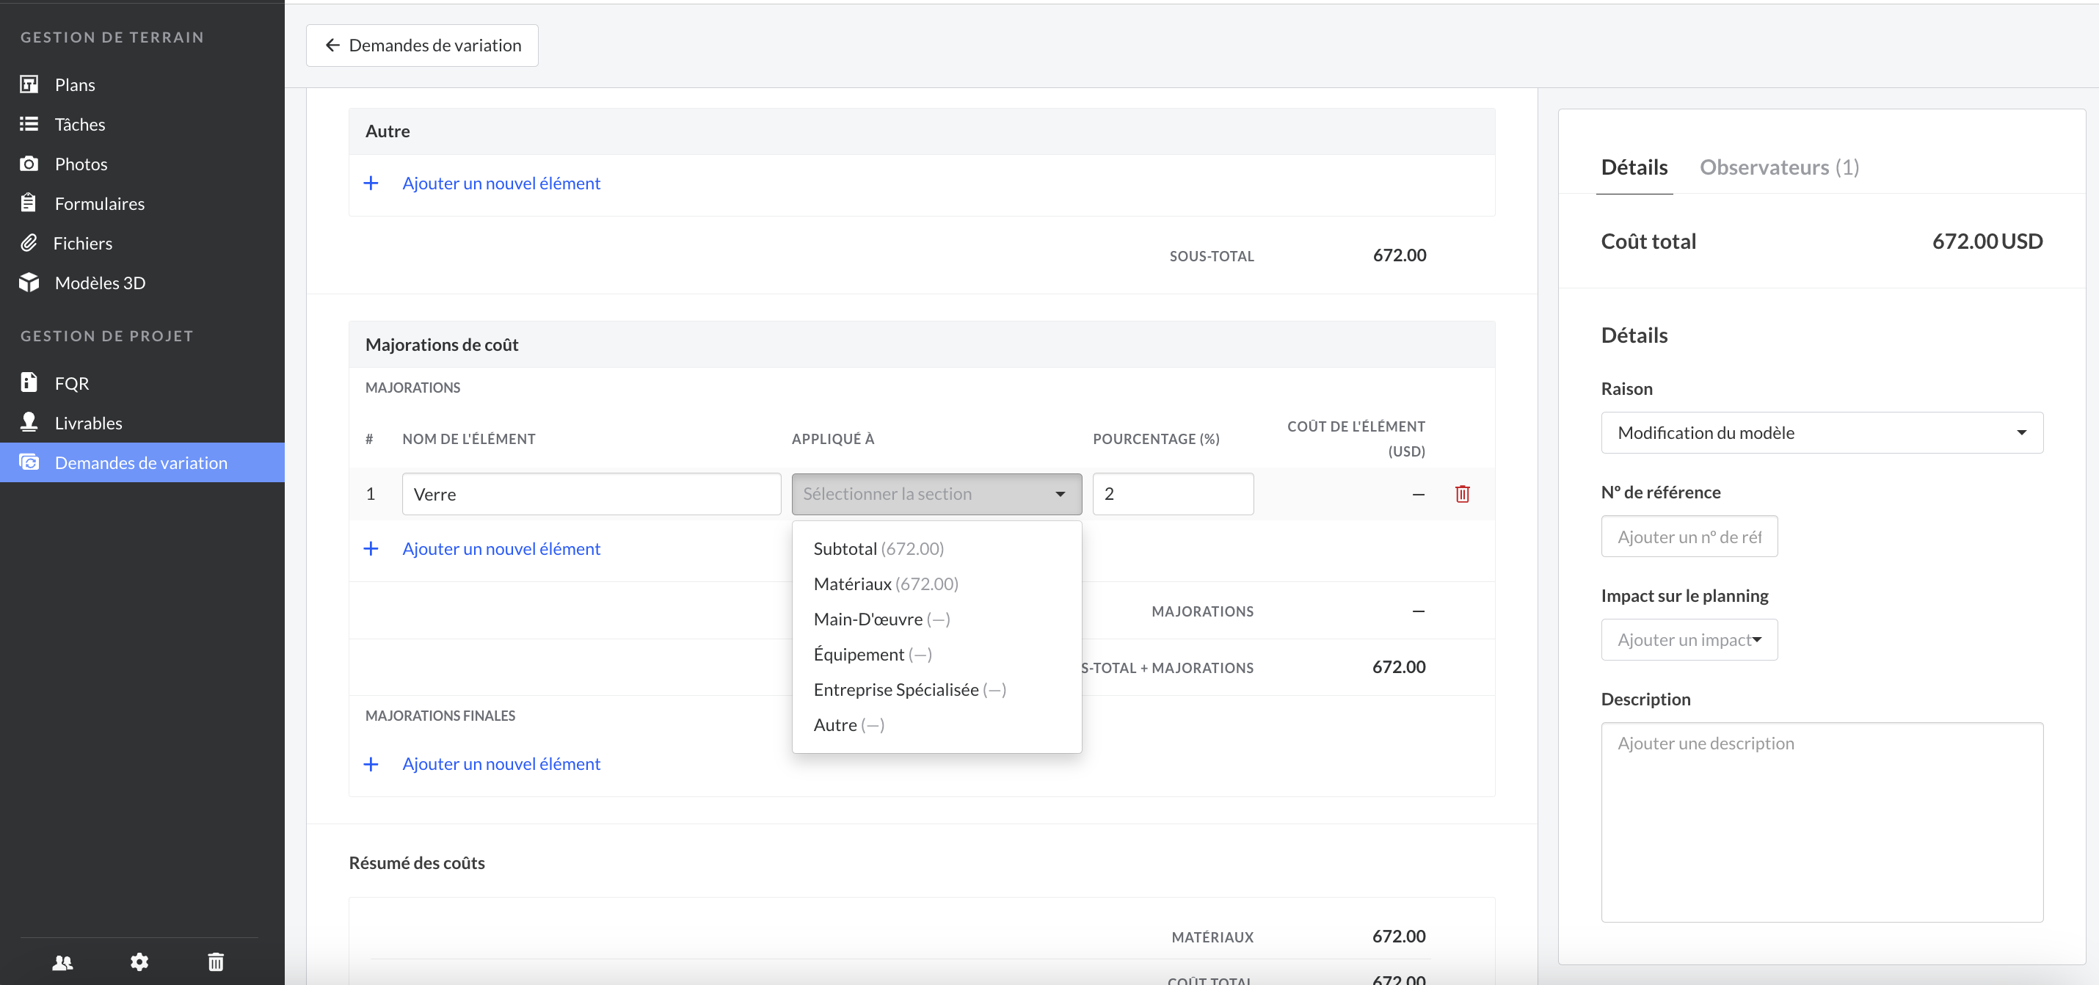Open Impact sur le planning dropdown
Screen dimensions: 2099x985
click(x=1689, y=639)
